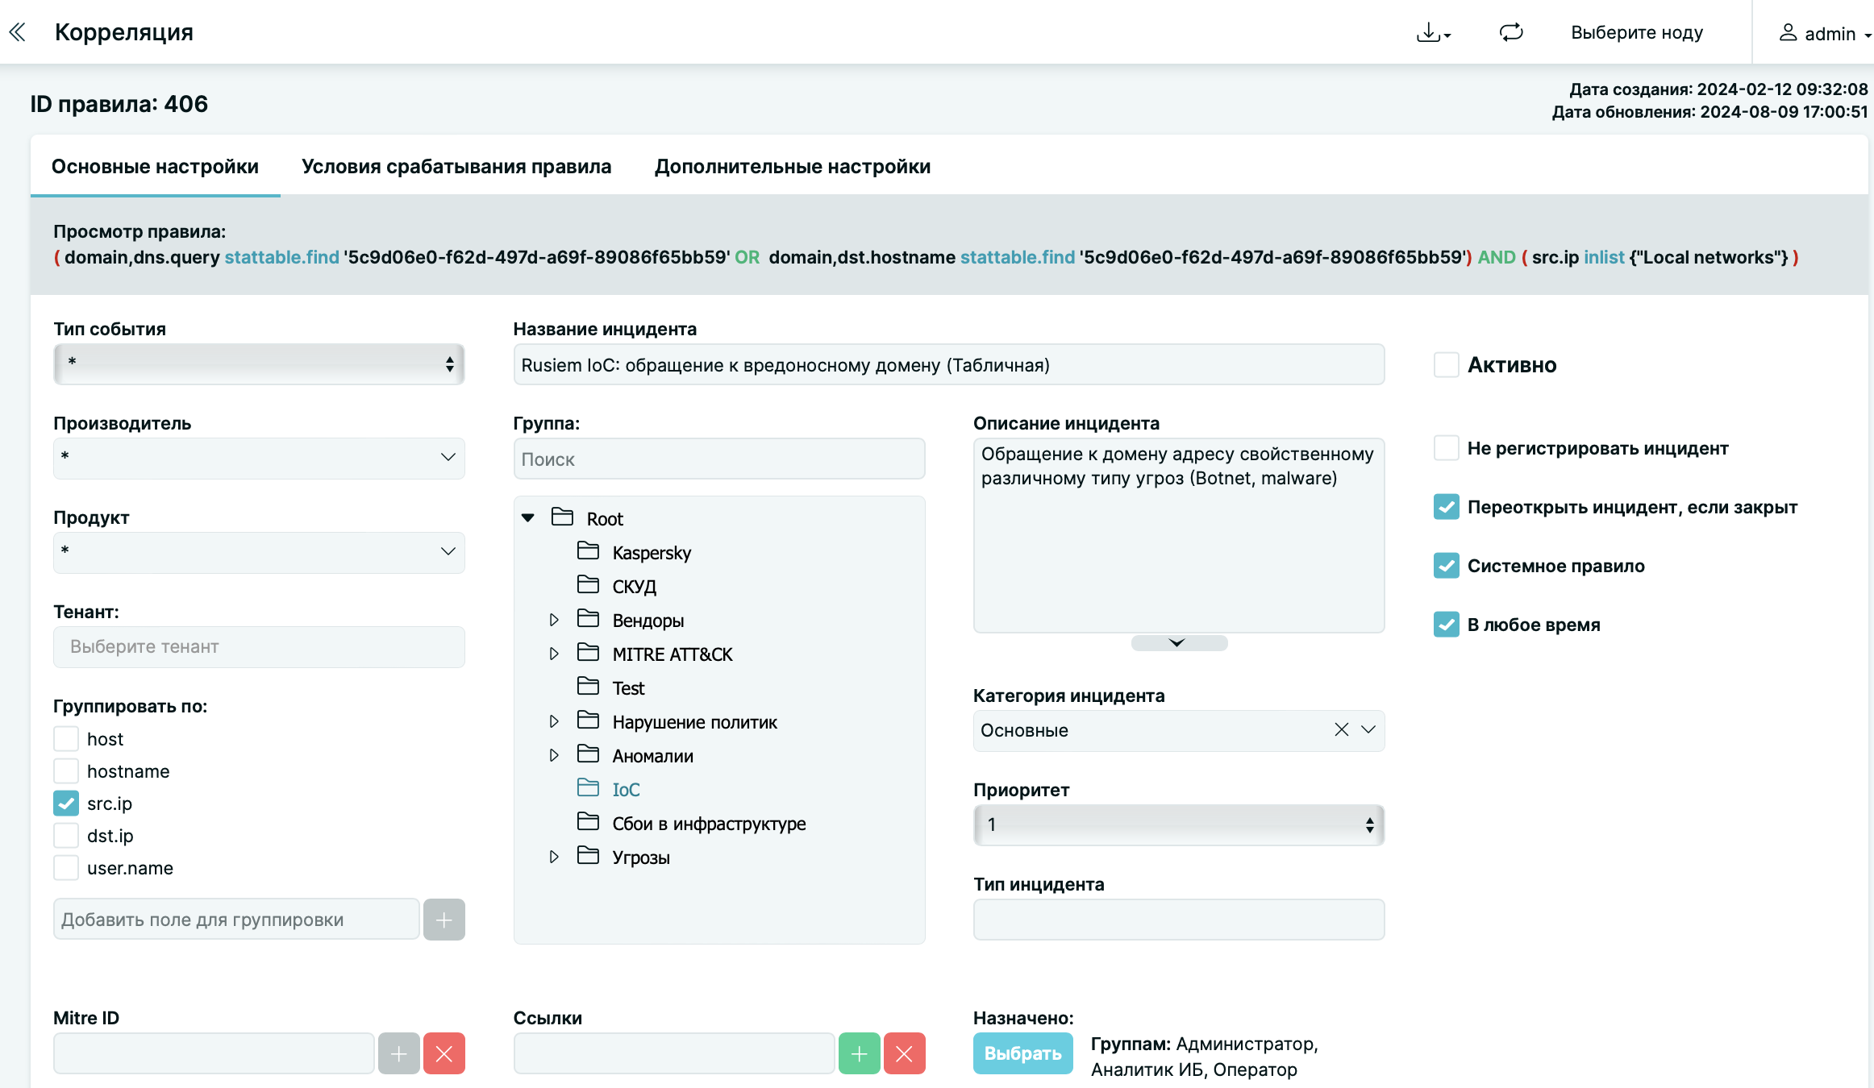Click the refresh sync icon

(x=1510, y=32)
